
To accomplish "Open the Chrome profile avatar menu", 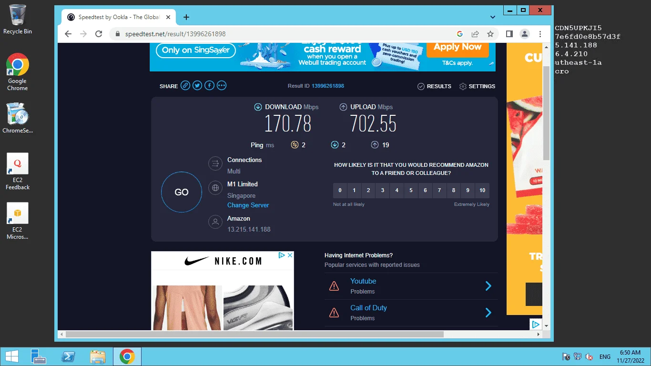I will pyautogui.click(x=525, y=34).
